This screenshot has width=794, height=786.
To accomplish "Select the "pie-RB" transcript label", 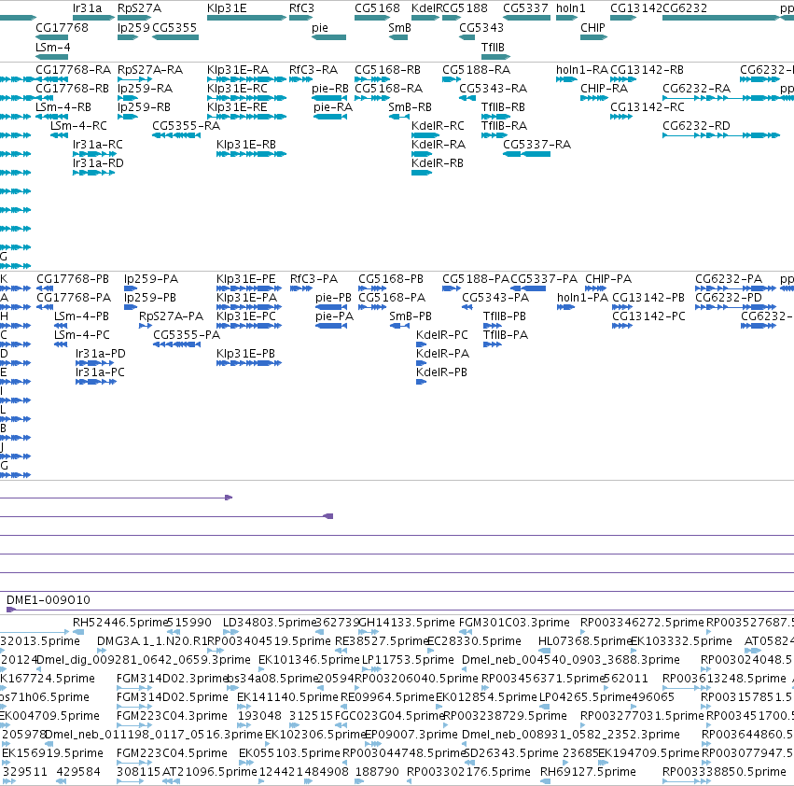I will pyautogui.click(x=330, y=88).
